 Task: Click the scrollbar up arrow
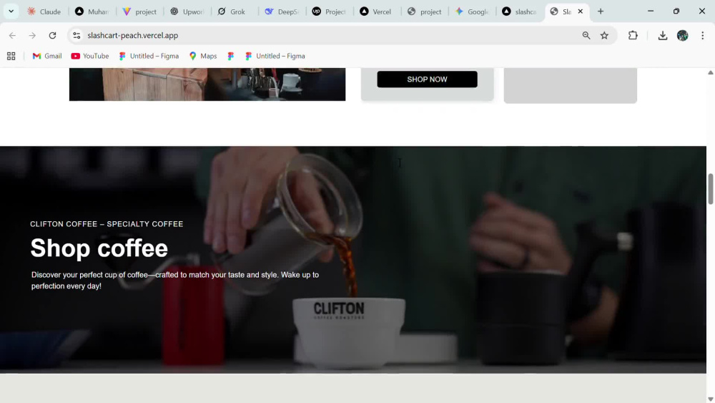coord(711,72)
